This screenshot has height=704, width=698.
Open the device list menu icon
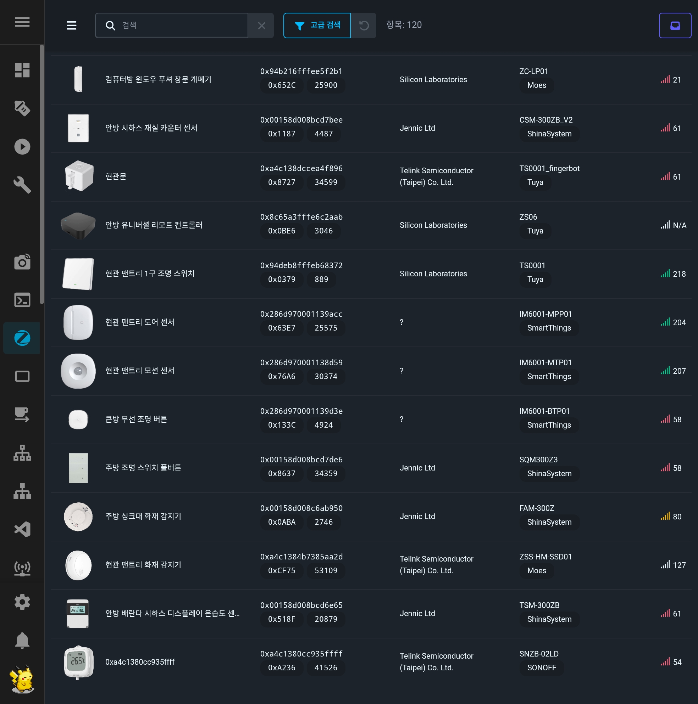pos(72,26)
